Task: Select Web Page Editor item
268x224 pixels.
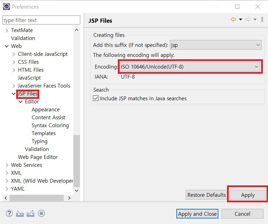Action: click(x=38, y=157)
